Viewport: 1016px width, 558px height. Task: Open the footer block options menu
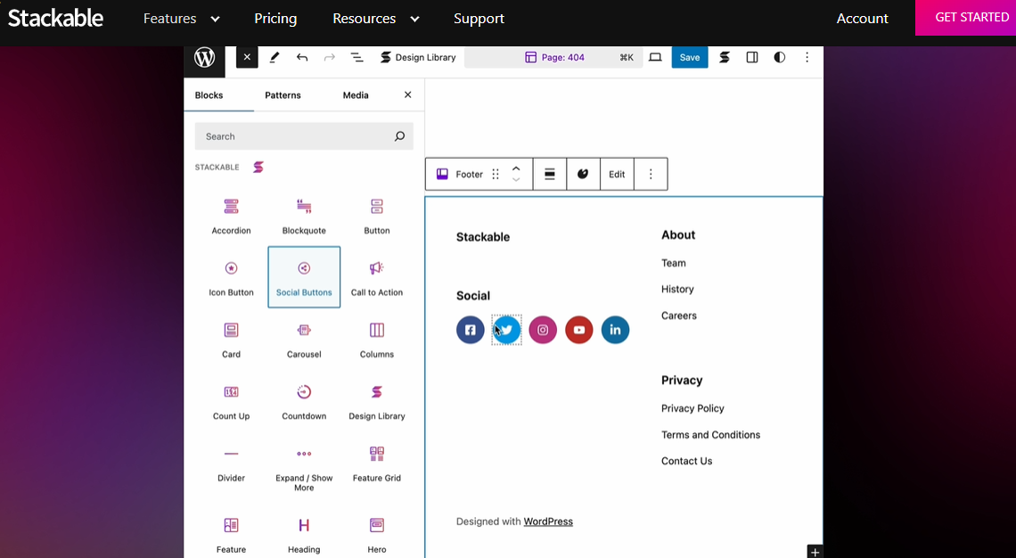click(x=651, y=175)
